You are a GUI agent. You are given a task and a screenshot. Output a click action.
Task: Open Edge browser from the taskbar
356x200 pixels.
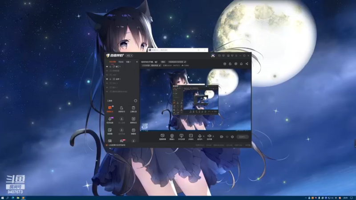pos(13,198)
